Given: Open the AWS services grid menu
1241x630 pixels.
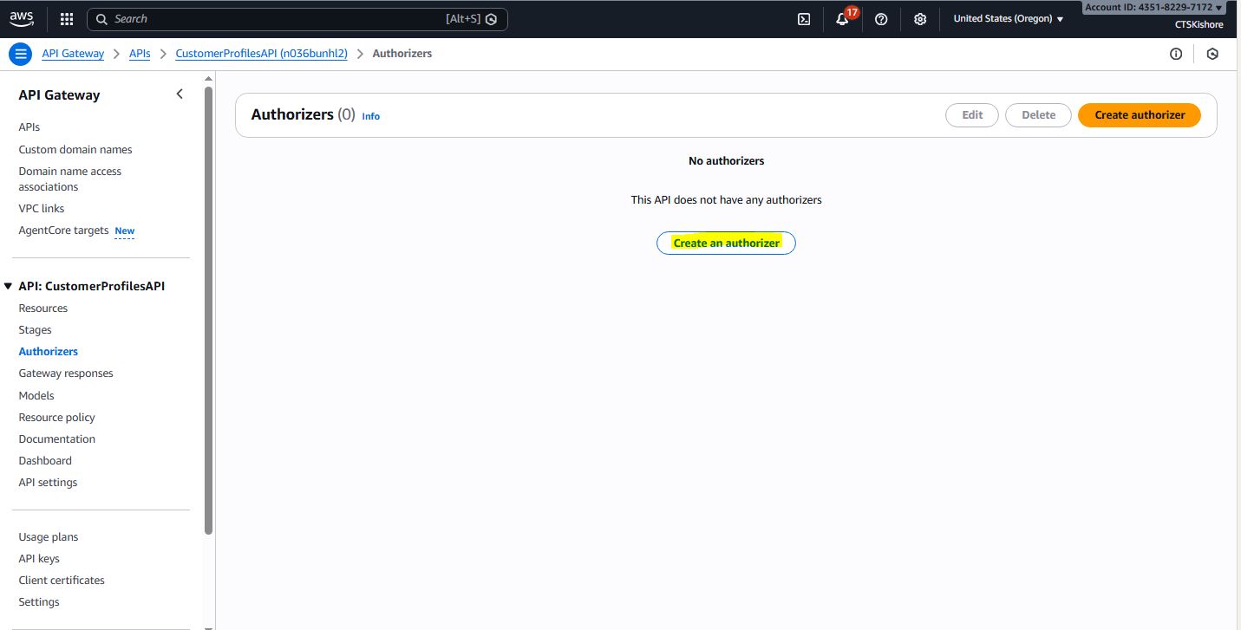Looking at the screenshot, I should click(67, 19).
